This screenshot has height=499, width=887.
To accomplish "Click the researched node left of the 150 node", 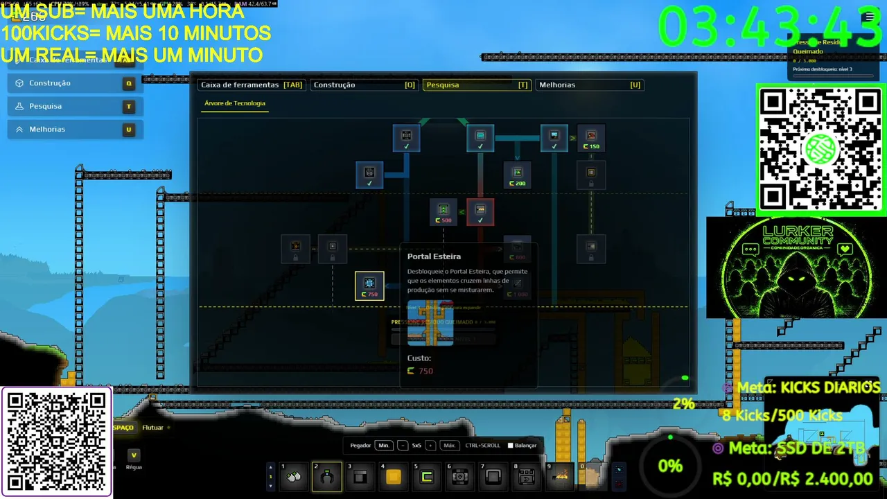I will pos(554,138).
